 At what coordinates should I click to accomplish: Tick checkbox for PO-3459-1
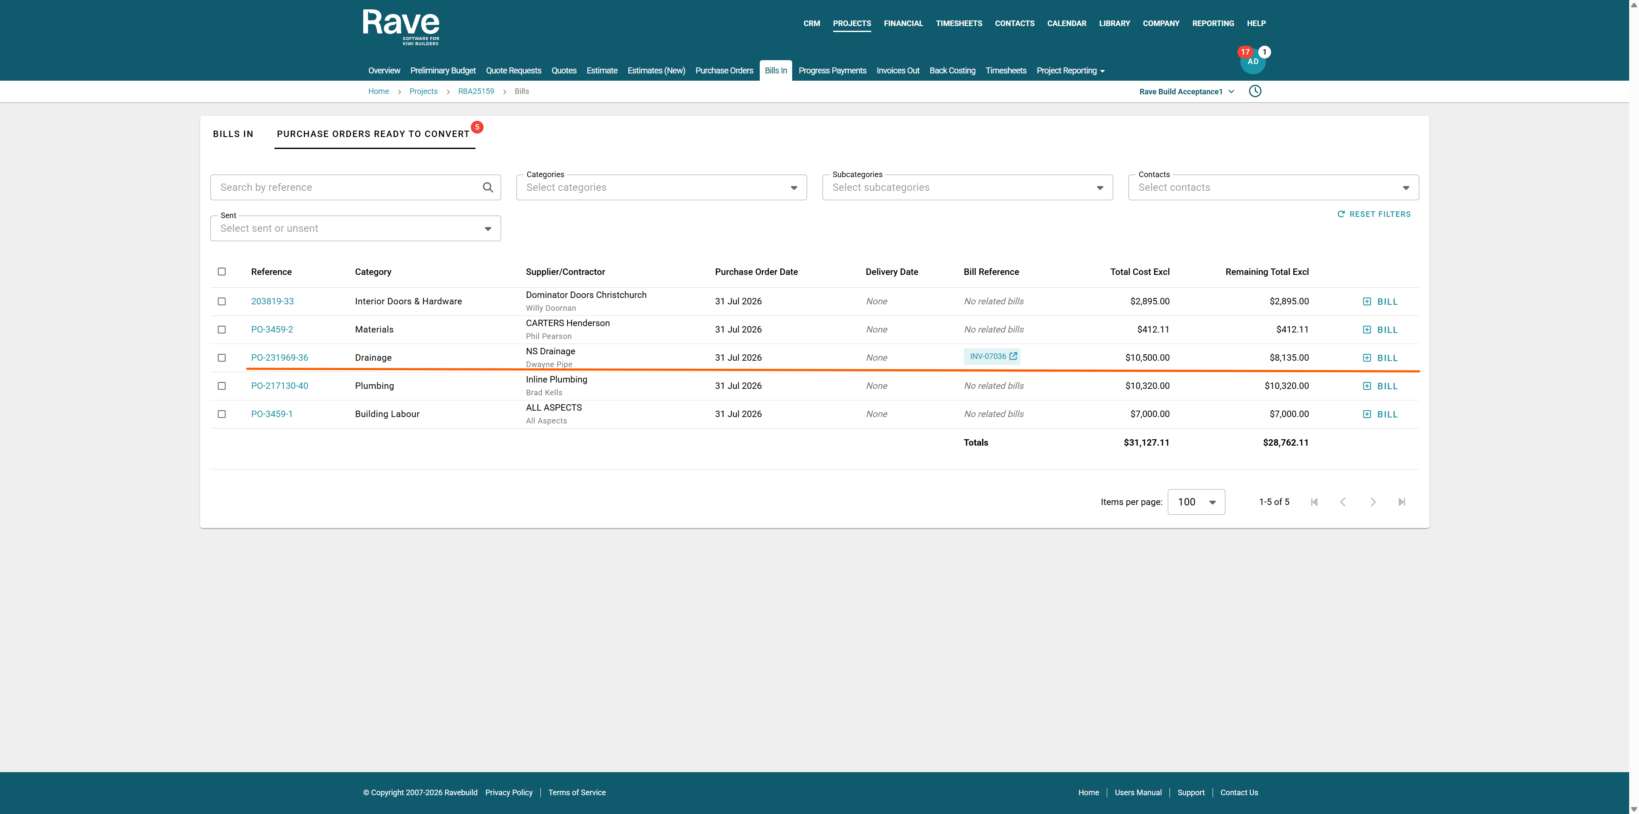(x=222, y=414)
